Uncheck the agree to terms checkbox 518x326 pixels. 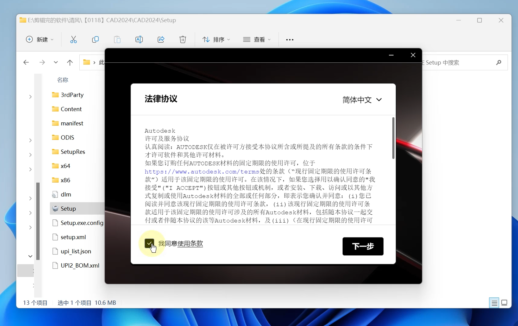(149, 244)
